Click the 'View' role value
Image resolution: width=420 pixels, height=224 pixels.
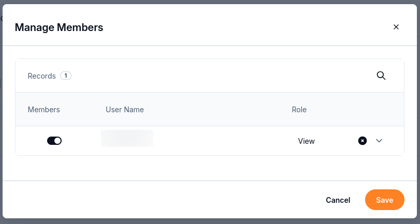(x=306, y=141)
